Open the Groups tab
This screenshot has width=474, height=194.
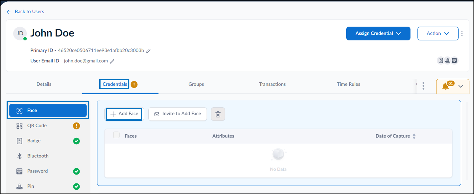coord(196,84)
